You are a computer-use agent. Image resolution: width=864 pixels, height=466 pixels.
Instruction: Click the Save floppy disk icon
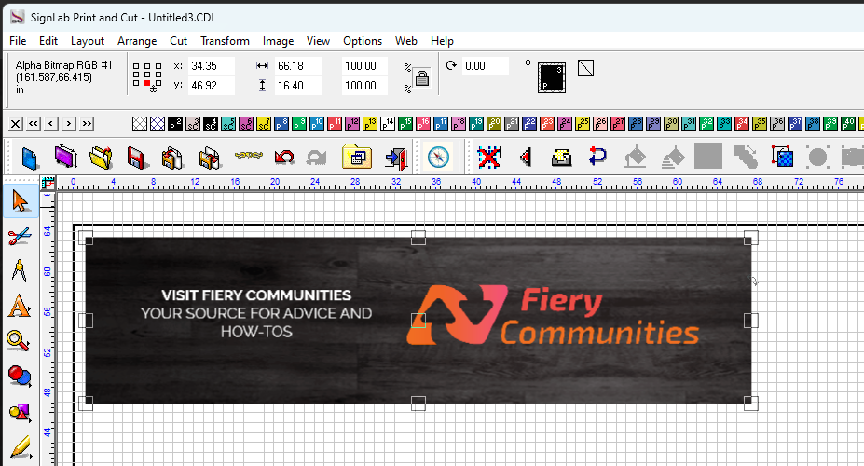[x=136, y=157]
